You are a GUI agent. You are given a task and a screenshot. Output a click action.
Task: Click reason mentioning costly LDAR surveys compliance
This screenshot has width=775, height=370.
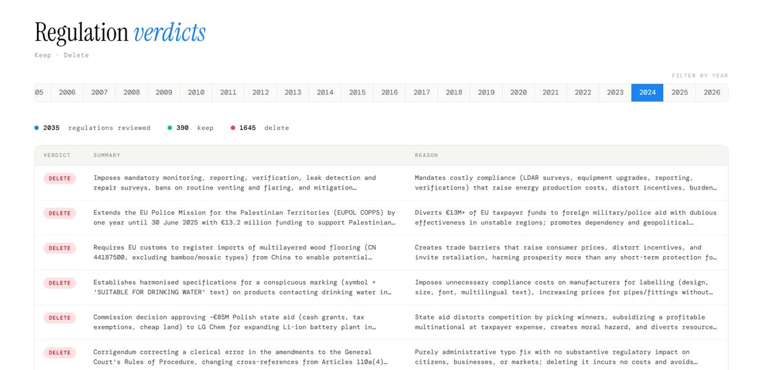[566, 182]
